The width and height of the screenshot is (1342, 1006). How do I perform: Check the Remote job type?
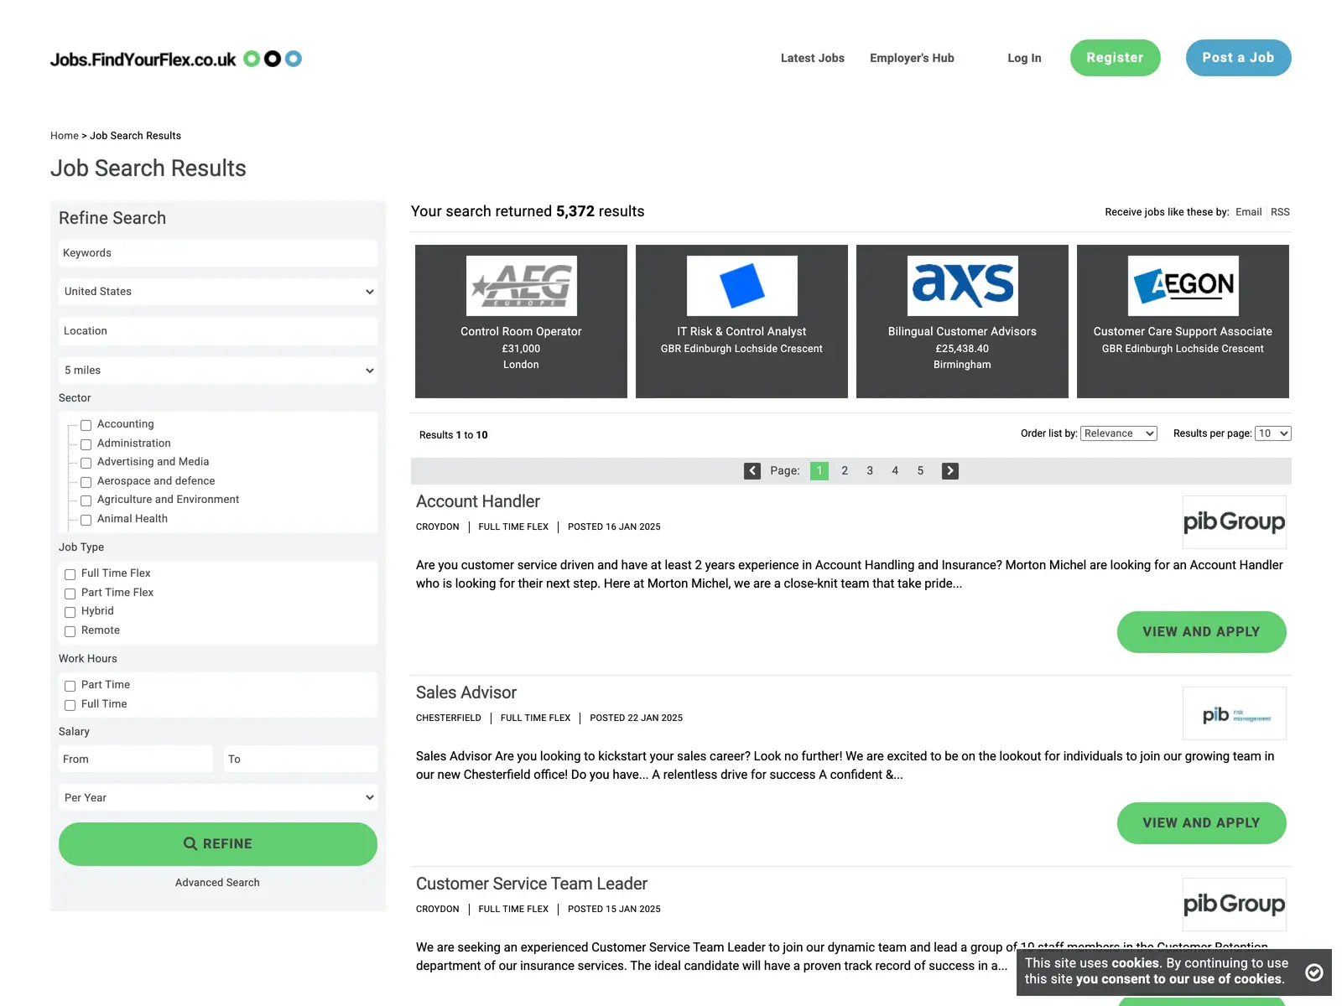point(70,631)
